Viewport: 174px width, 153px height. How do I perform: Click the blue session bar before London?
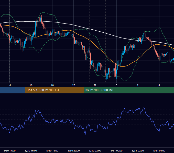[13, 90]
